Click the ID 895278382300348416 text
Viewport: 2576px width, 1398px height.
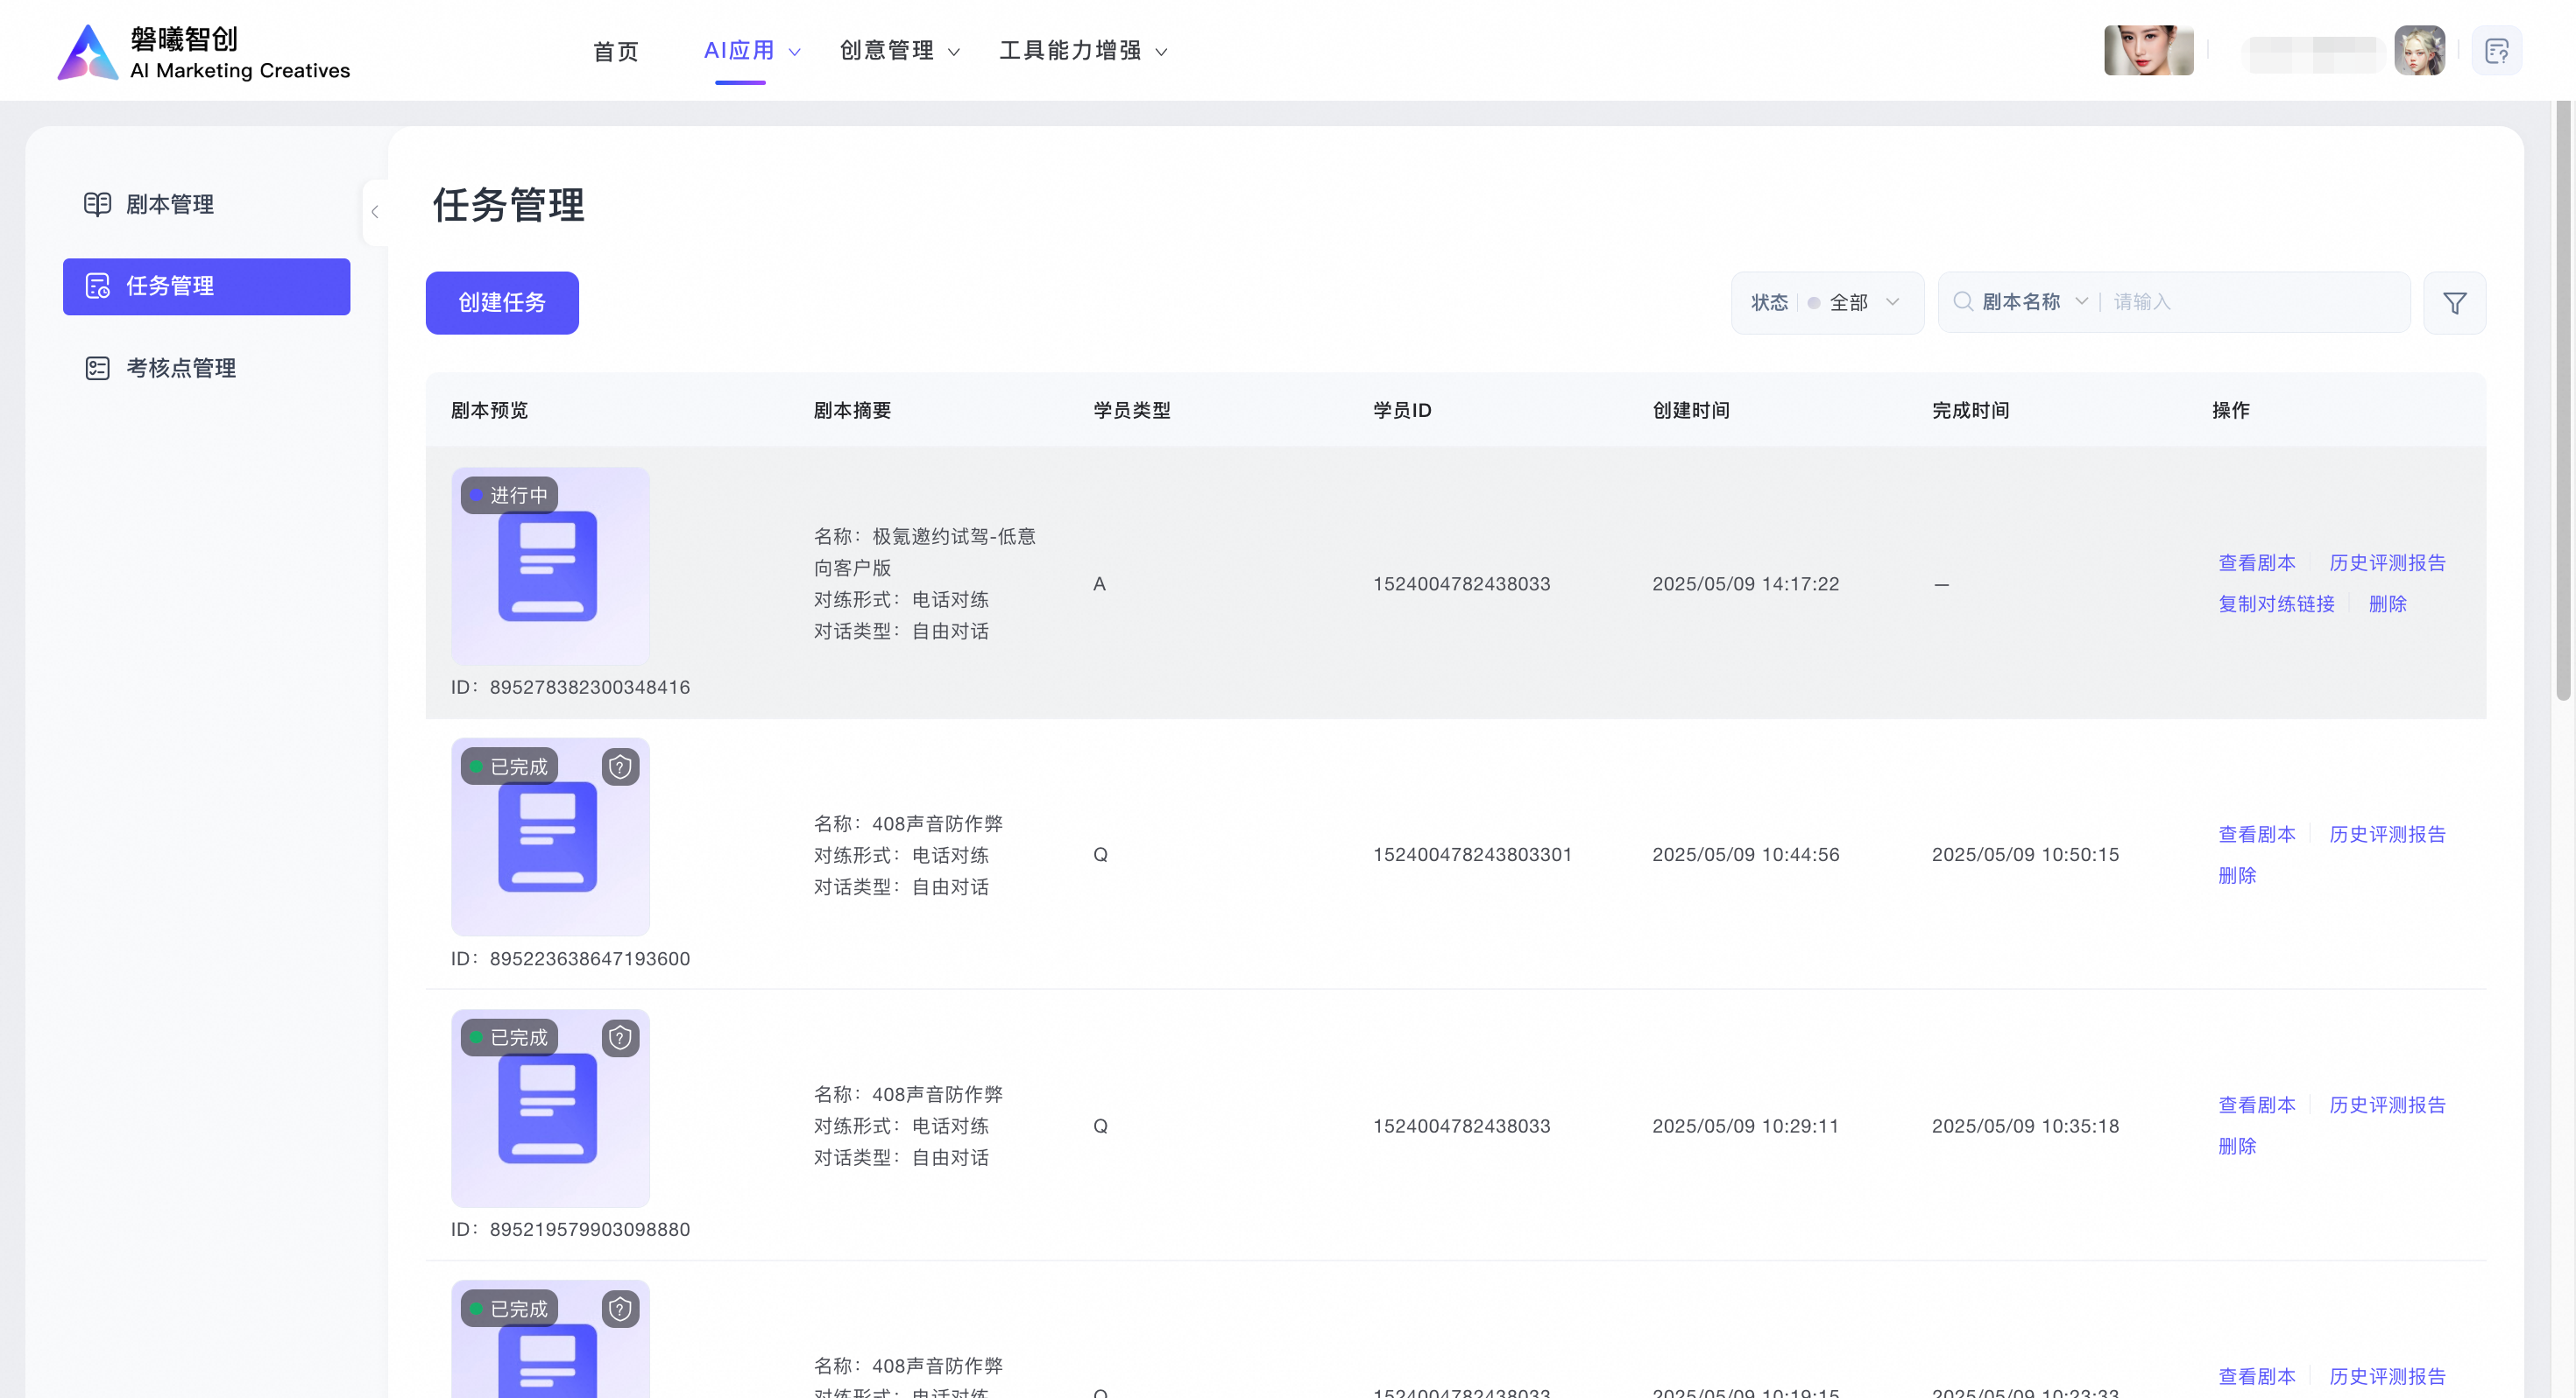click(570, 687)
